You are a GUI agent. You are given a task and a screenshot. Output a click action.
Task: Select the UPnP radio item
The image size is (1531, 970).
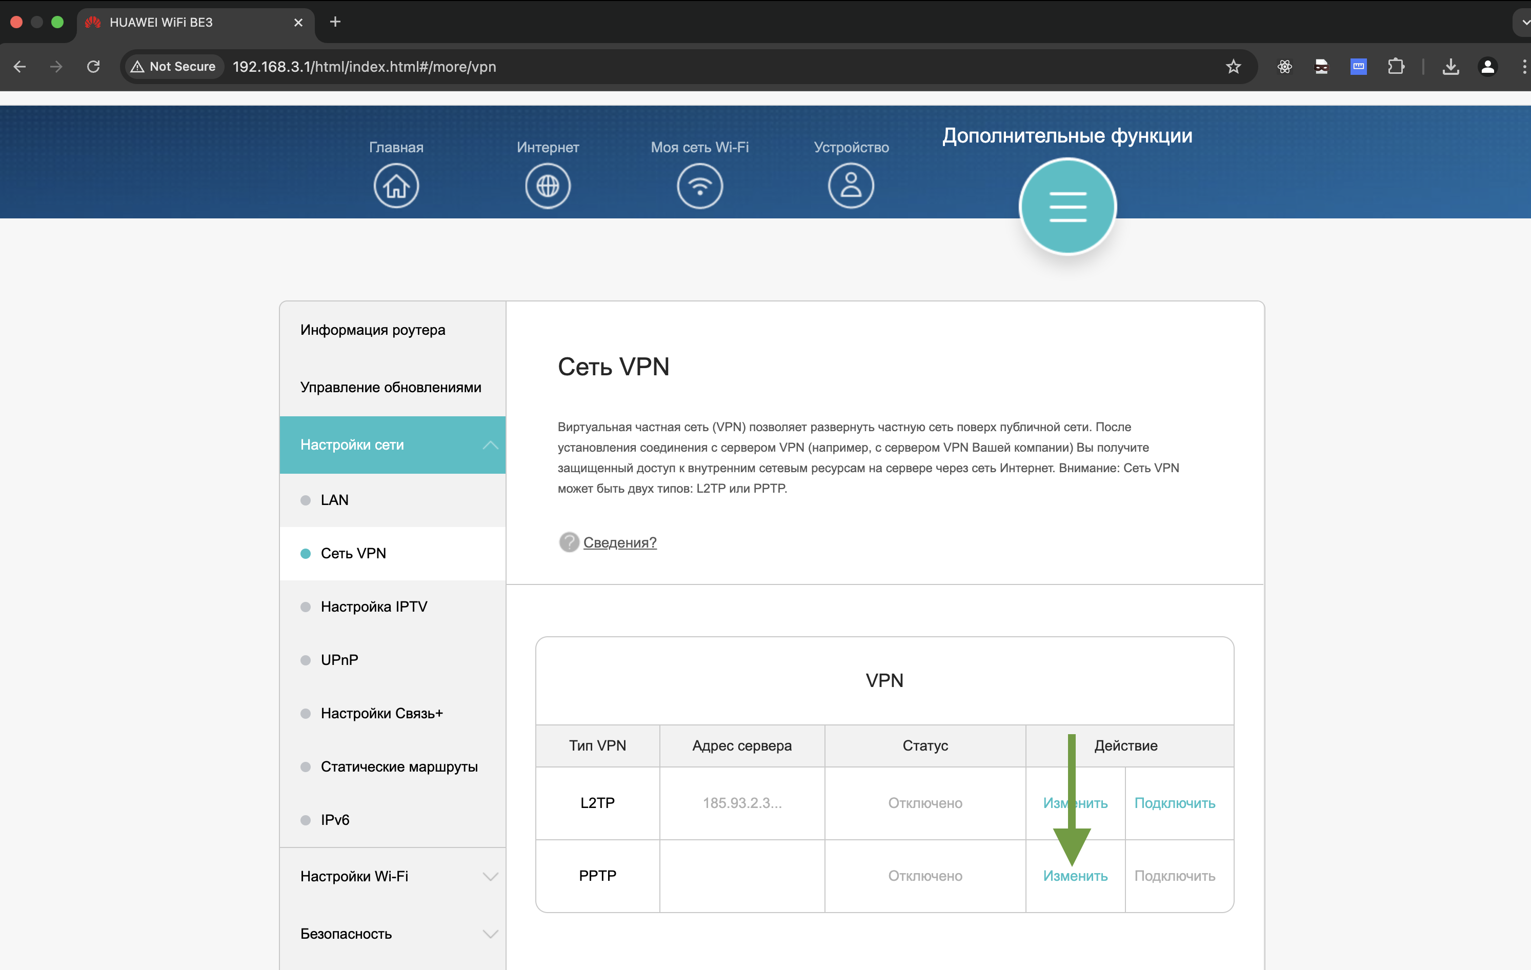click(x=339, y=659)
